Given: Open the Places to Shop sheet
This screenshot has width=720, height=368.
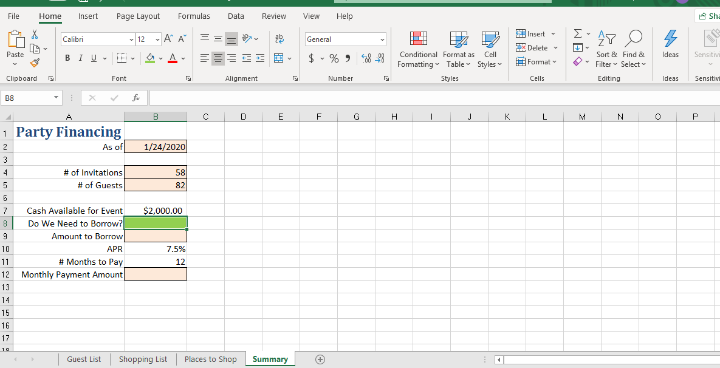Looking at the screenshot, I should pos(211,359).
